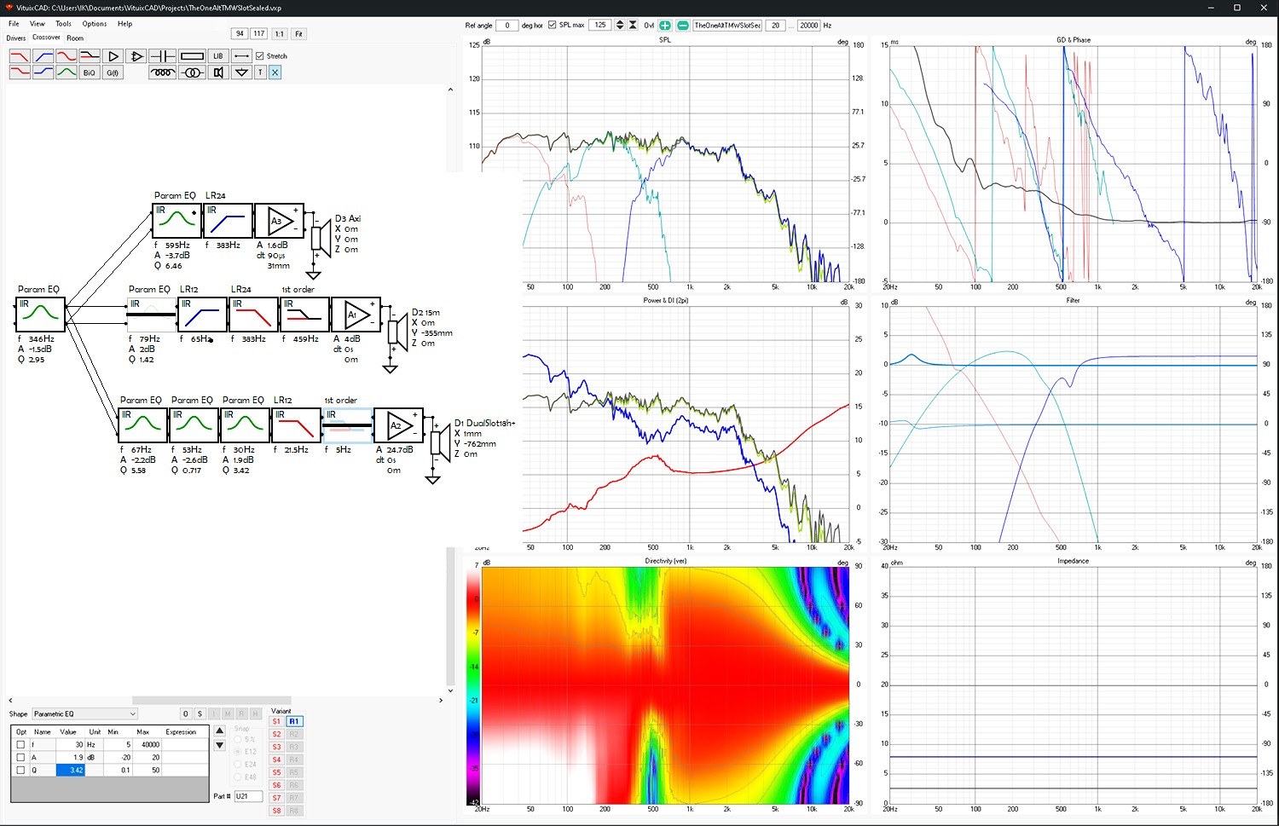This screenshot has height=826, width=1279.
Task: Open the Help menu
Action: (125, 24)
